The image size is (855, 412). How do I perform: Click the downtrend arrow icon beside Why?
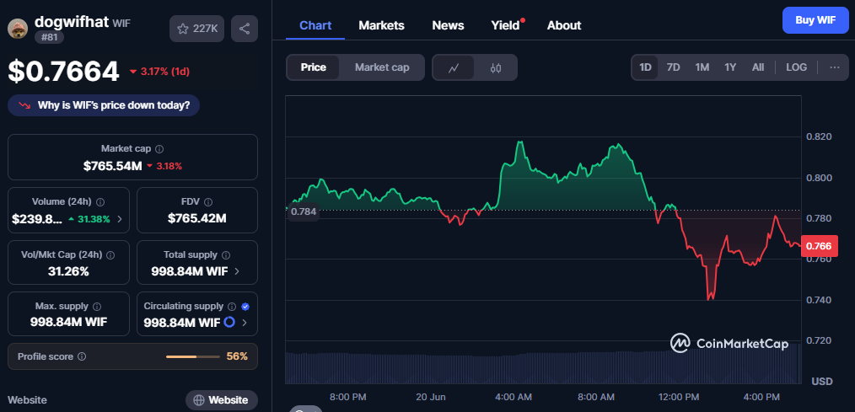tap(24, 105)
